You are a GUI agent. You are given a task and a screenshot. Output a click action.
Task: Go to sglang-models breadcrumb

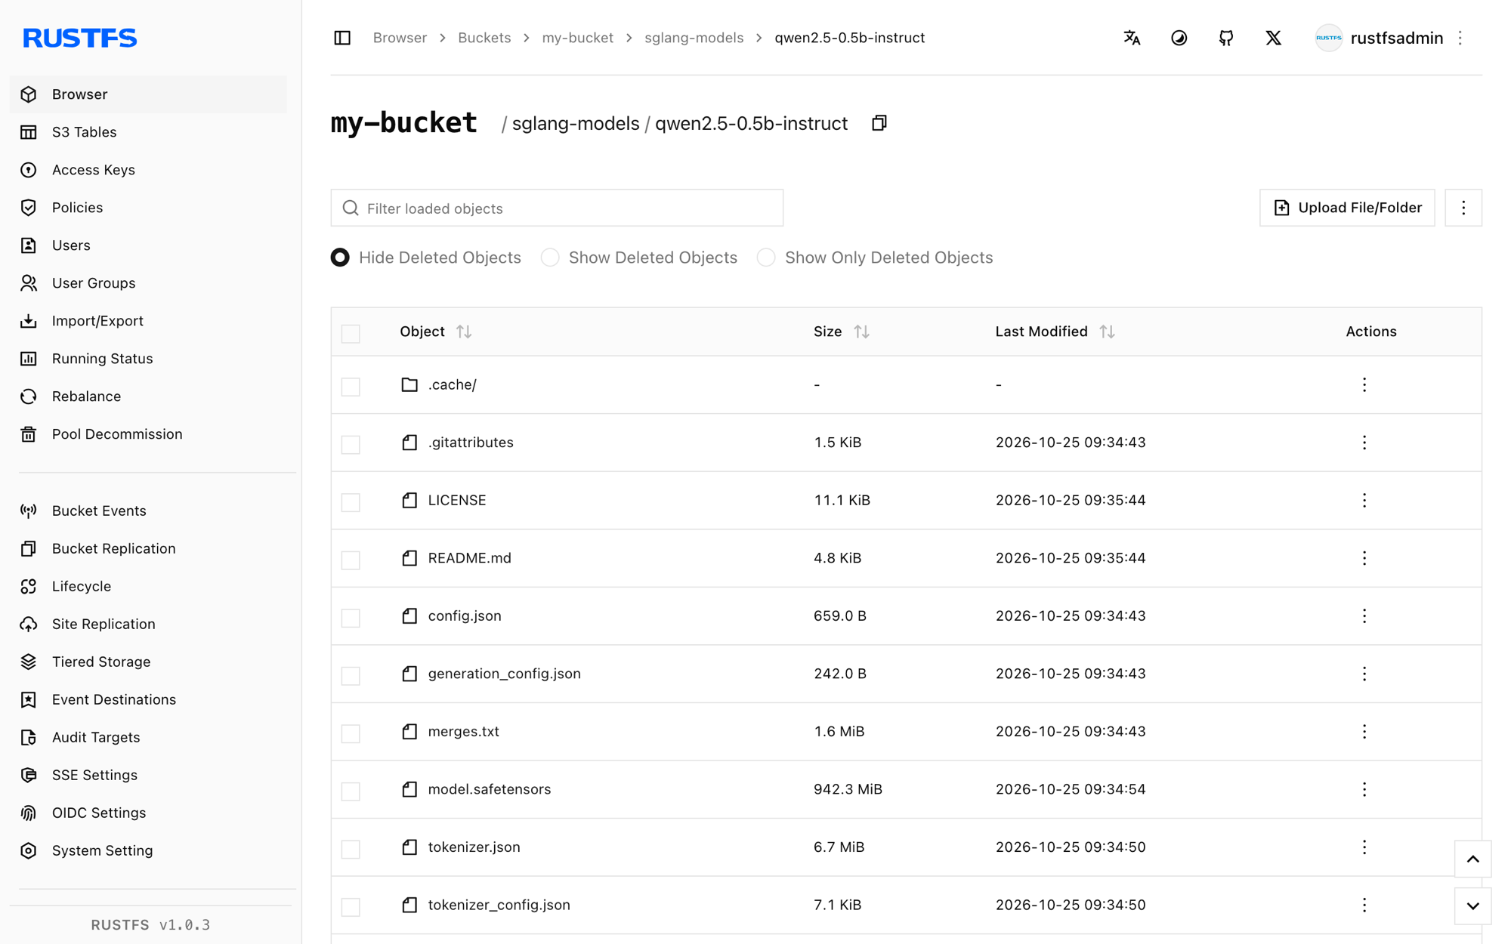tap(694, 38)
